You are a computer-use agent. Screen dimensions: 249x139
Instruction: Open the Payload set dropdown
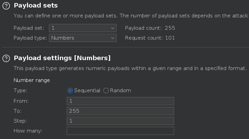pyautogui.click(x=83, y=28)
